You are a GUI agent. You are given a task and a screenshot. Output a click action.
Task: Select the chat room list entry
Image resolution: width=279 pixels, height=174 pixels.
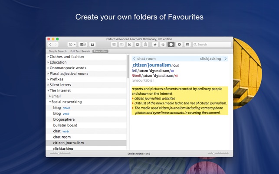click(x=86, y=137)
